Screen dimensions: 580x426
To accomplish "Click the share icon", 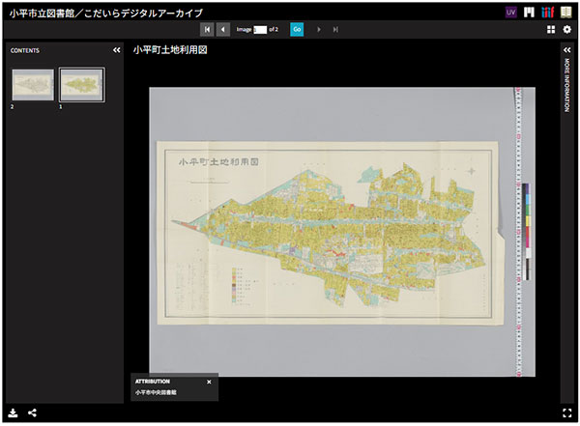I will (32, 412).
